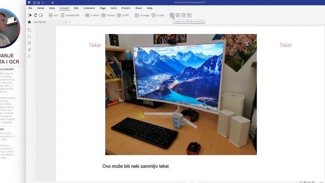
Task: Open the attachments paperclip panel
Action: click(x=29, y=50)
